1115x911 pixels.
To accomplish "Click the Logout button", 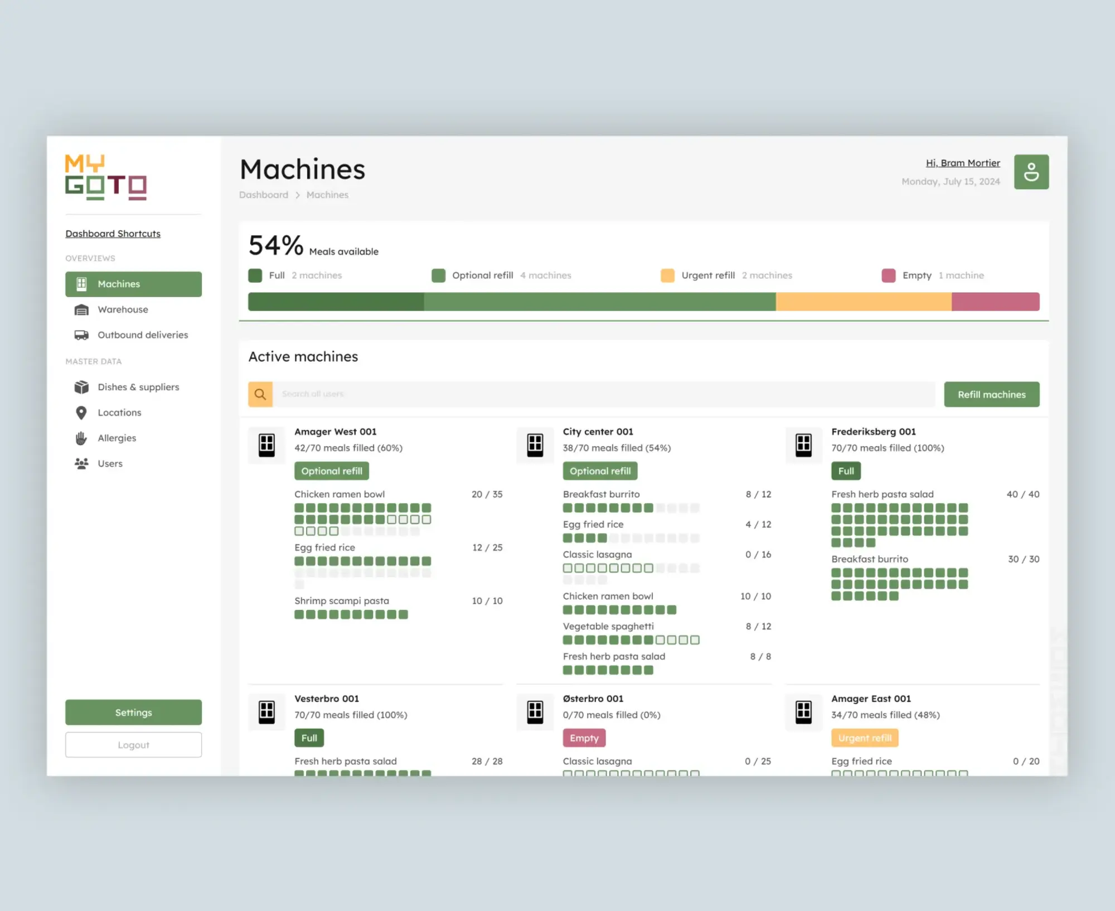I will click(x=133, y=745).
